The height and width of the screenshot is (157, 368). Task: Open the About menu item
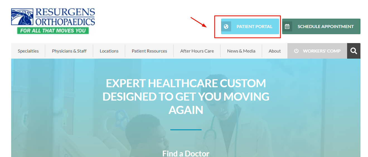pyautogui.click(x=275, y=51)
